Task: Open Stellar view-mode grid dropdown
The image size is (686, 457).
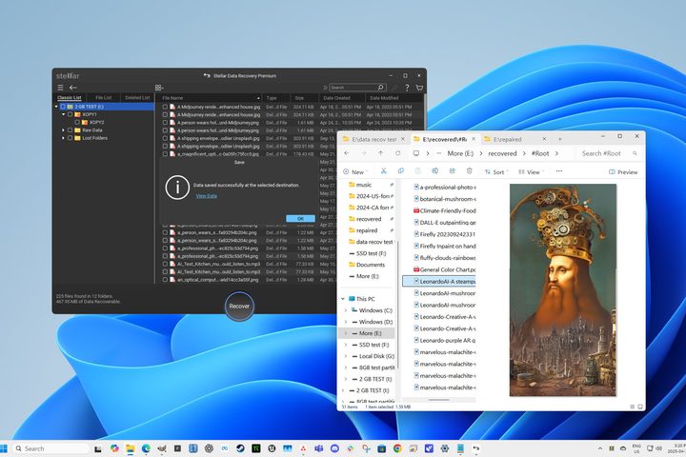Action: (x=159, y=88)
